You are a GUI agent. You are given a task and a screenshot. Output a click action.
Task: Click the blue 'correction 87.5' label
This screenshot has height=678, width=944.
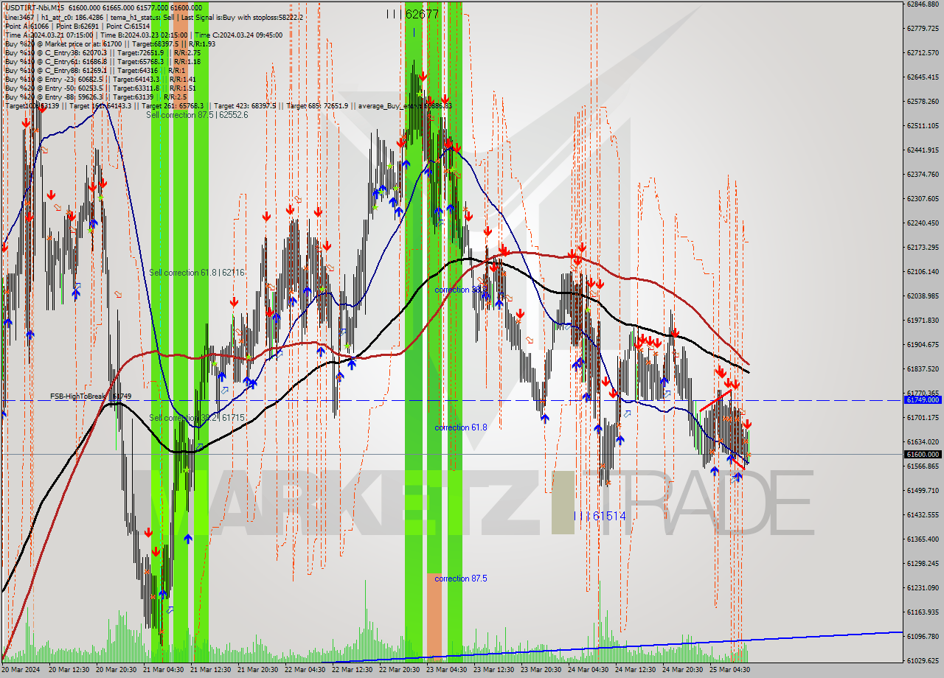click(461, 579)
